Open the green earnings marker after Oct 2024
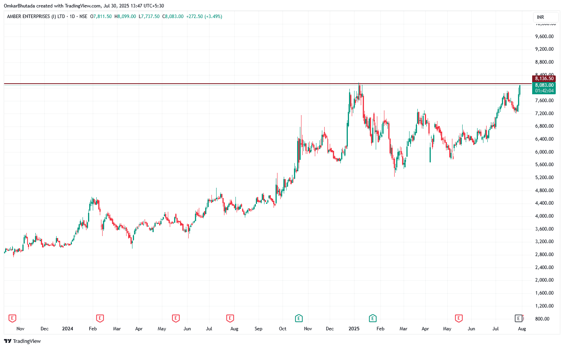The image size is (564, 348). pyautogui.click(x=299, y=318)
